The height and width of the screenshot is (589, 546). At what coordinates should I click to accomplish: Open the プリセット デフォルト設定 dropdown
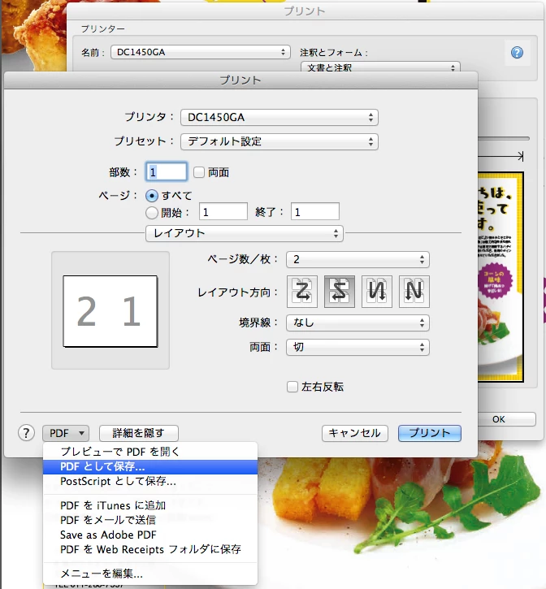click(x=279, y=141)
